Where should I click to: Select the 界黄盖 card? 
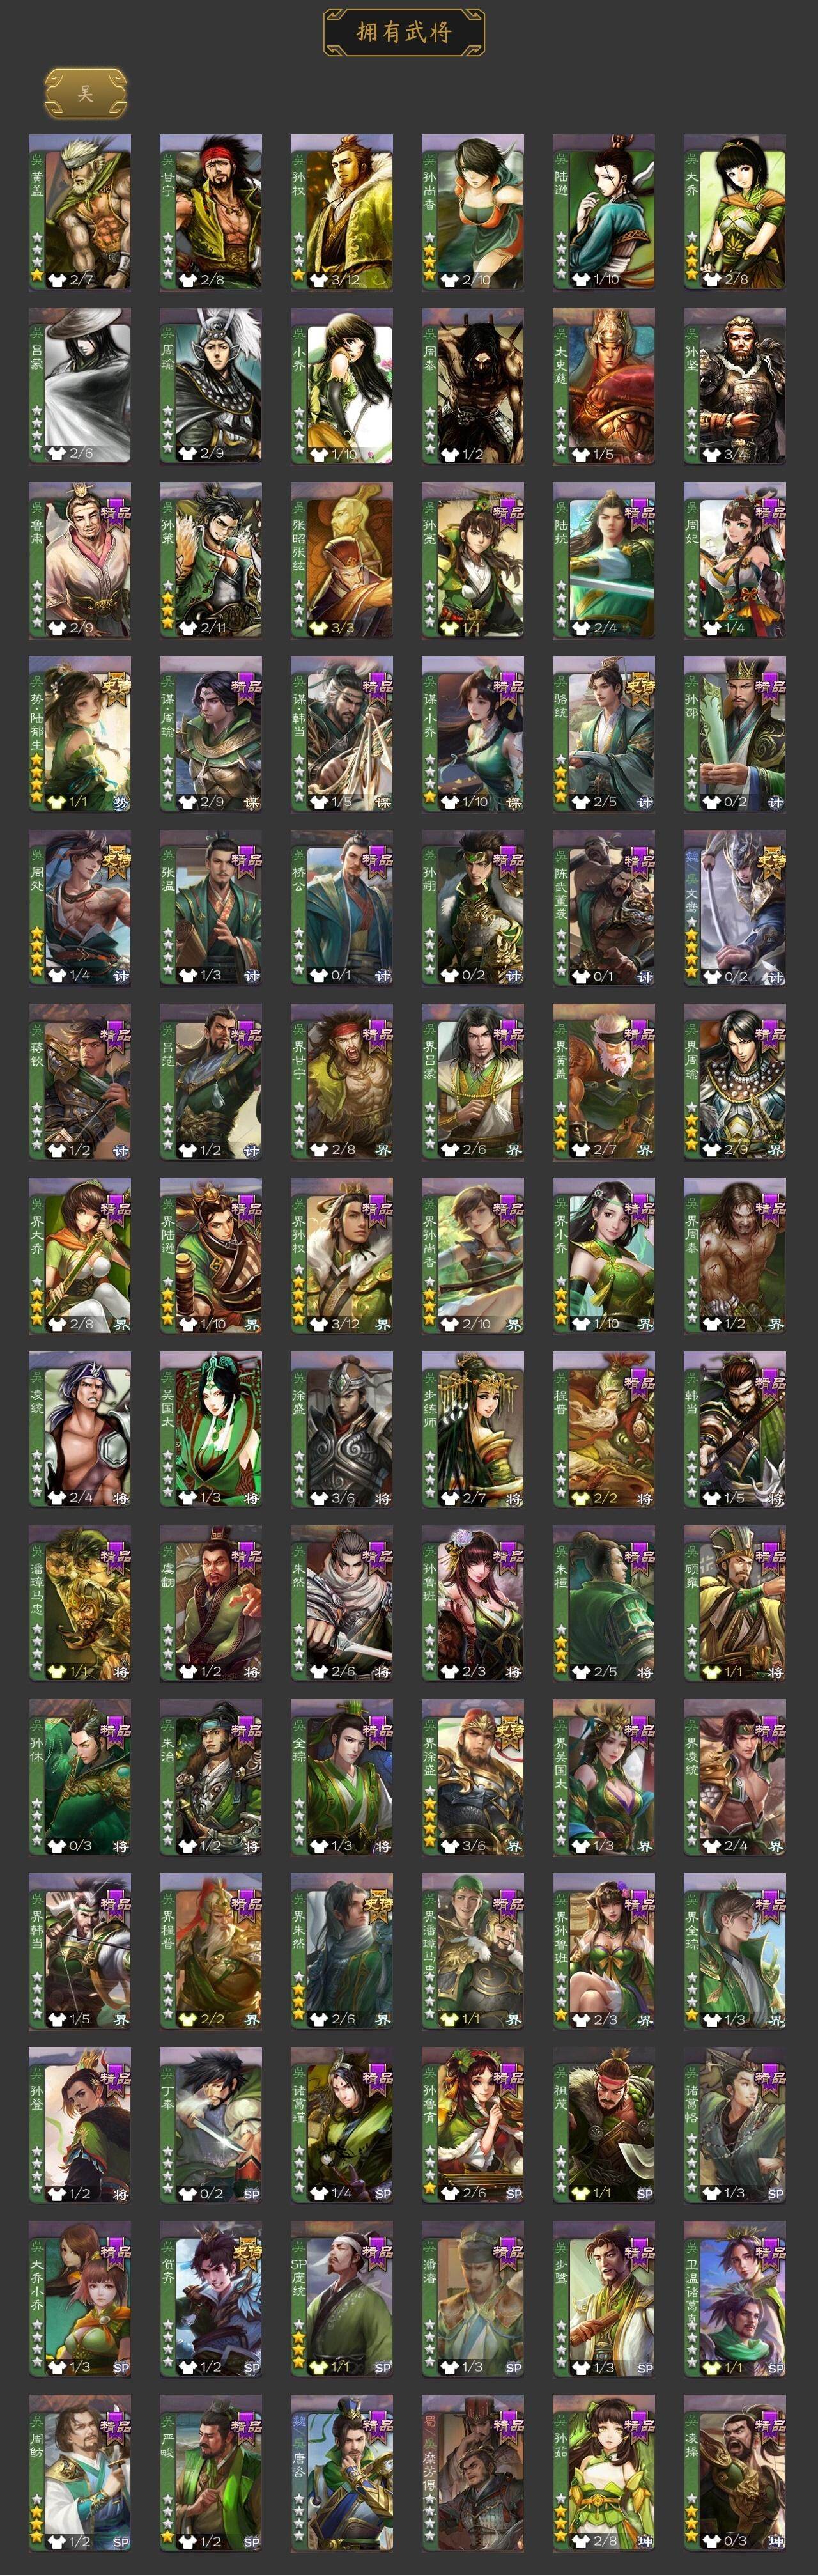pyautogui.click(x=605, y=1082)
